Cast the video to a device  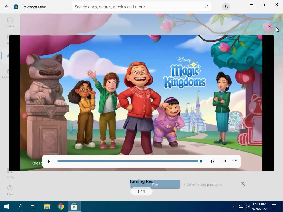[x=234, y=161]
